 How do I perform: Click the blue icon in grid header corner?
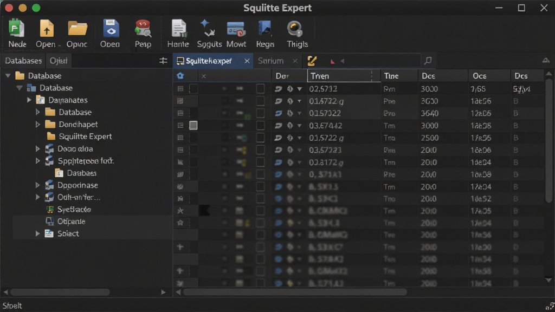180,76
